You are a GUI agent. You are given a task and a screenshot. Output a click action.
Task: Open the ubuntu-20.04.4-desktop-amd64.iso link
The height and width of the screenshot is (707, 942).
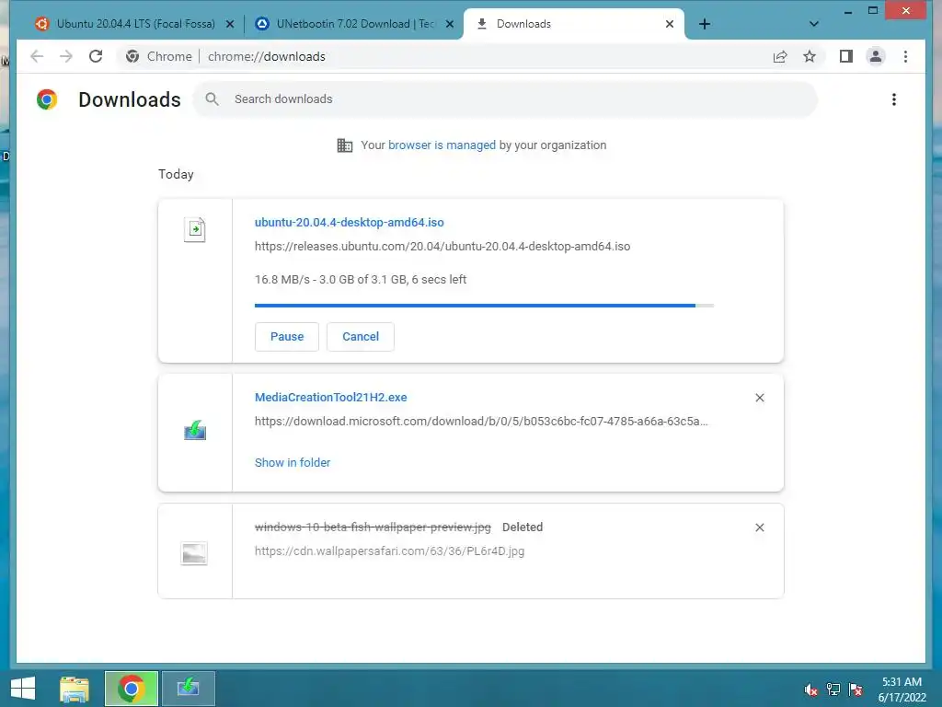[x=349, y=223]
